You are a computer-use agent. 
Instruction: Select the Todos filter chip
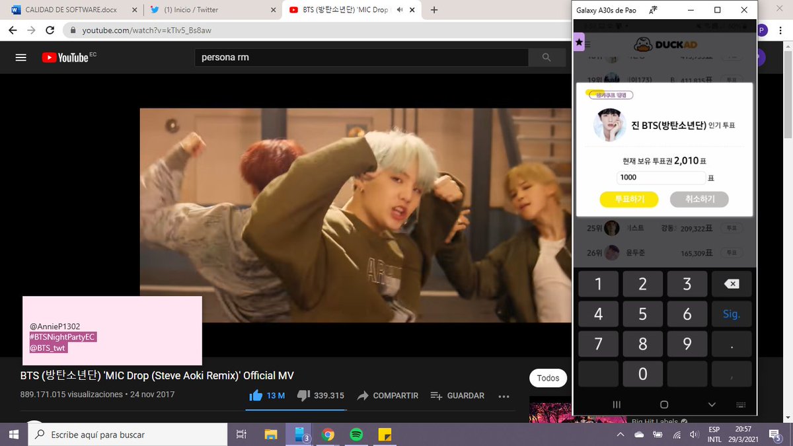pyautogui.click(x=548, y=378)
